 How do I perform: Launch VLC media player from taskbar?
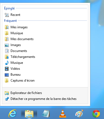pos(63,114)
